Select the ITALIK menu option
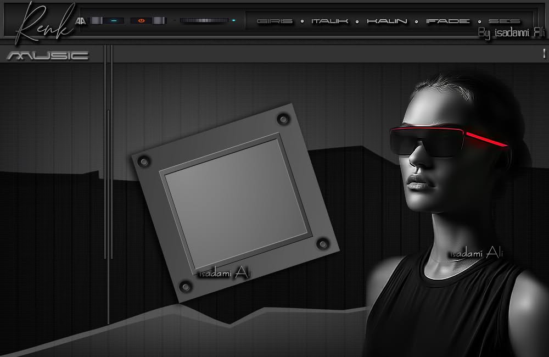The height and width of the screenshot is (357, 549). click(x=330, y=21)
